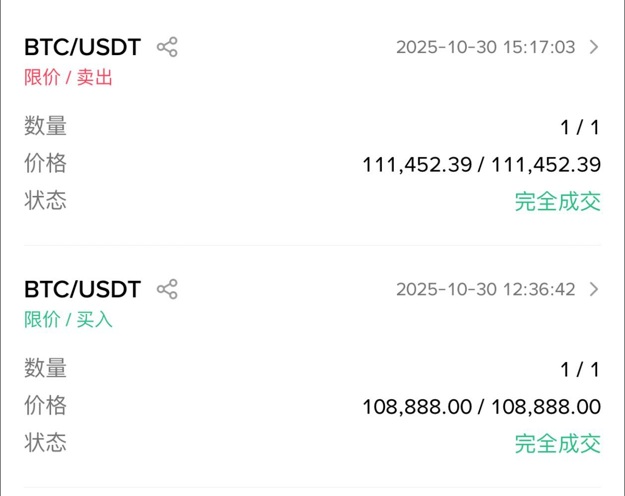This screenshot has height=496, width=625.
Task: Select the 2025-10-30 15:17:03 timestamp
Action: click(485, 48)
